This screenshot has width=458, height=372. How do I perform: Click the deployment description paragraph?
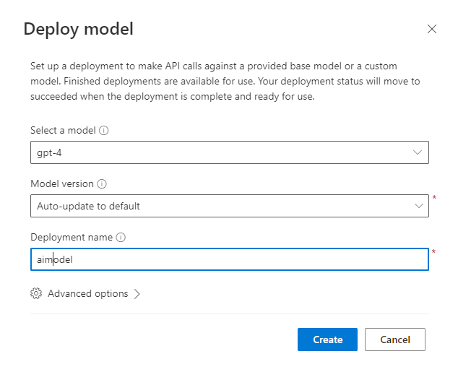click(224, 81)
